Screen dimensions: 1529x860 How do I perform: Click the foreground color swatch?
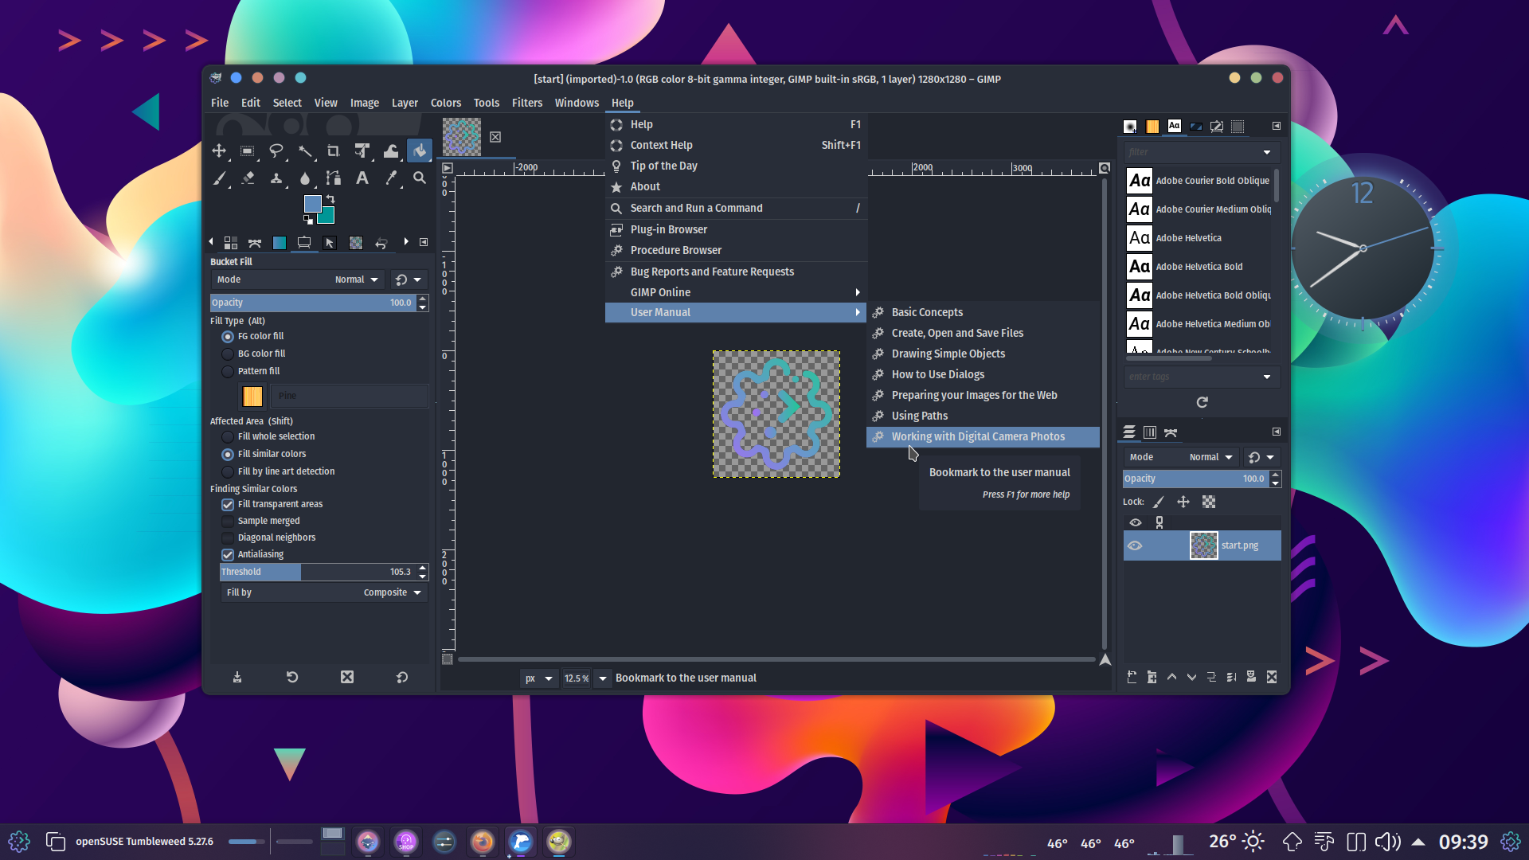click(x=312, y=203)
